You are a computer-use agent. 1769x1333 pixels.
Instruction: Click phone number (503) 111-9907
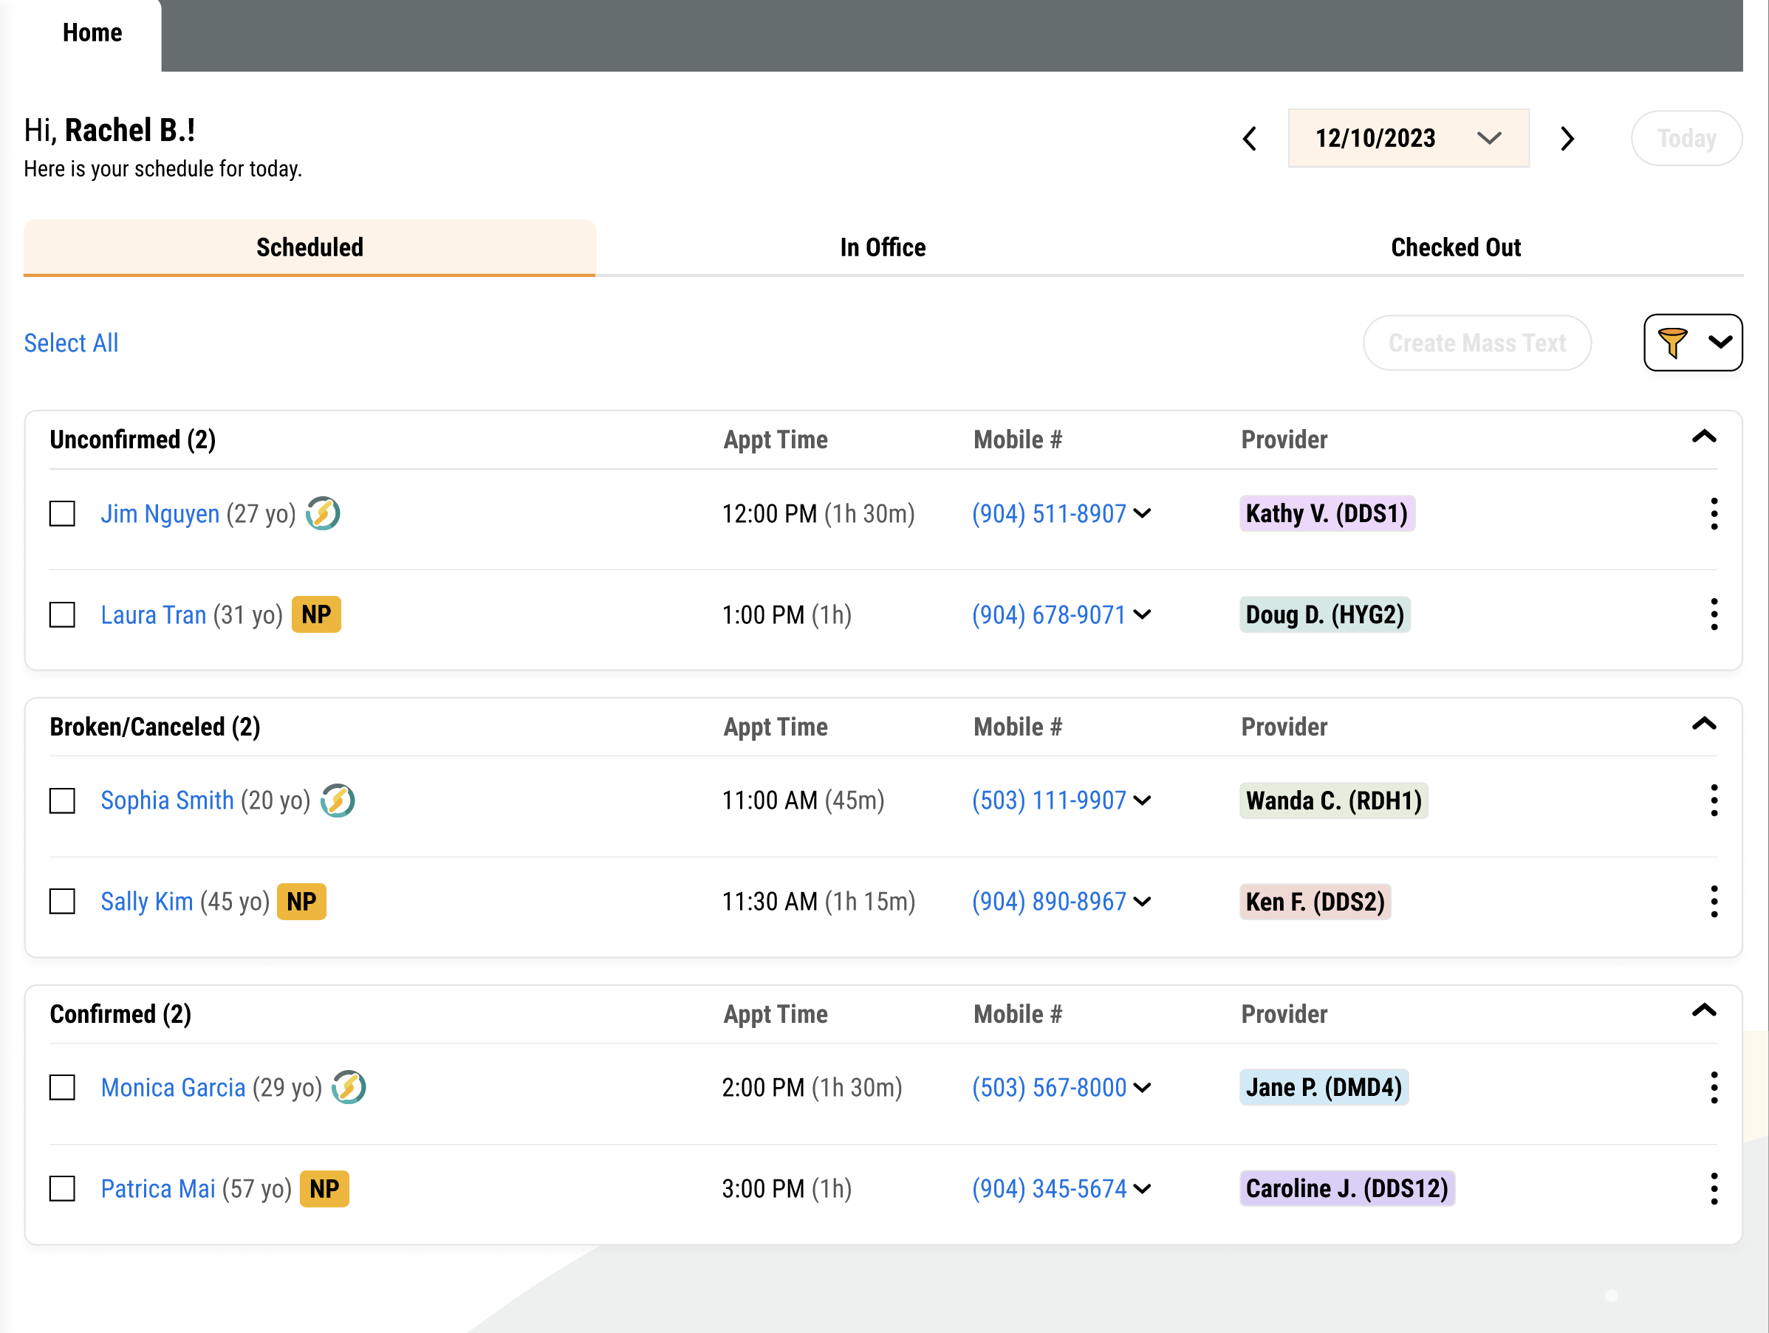[1048, 801]
